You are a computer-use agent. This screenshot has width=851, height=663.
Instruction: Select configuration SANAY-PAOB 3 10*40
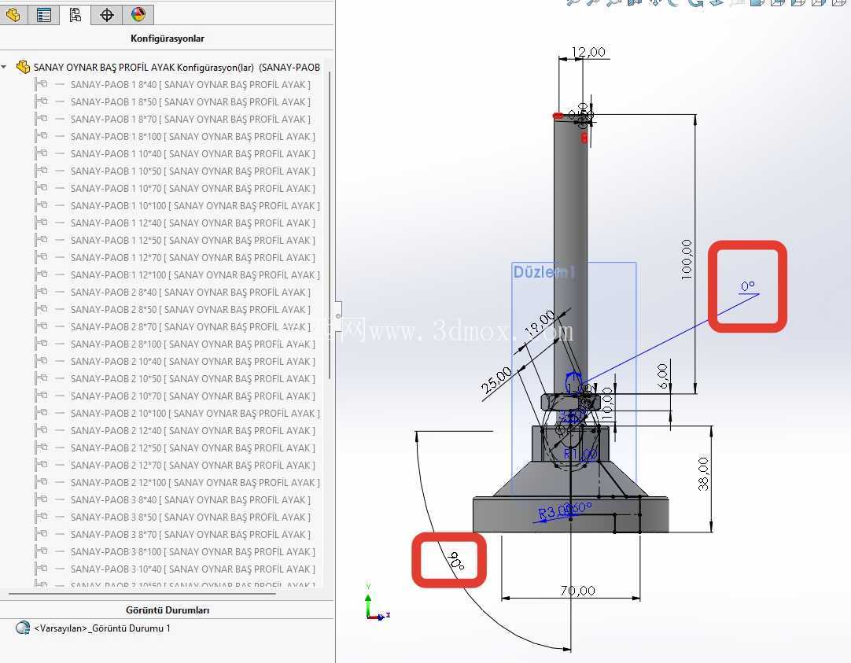tap(193, 569)
